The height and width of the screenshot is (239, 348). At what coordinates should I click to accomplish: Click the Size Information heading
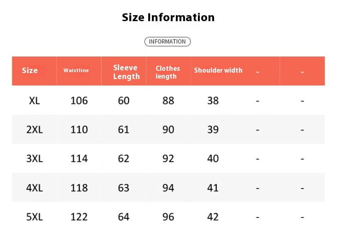168,17
